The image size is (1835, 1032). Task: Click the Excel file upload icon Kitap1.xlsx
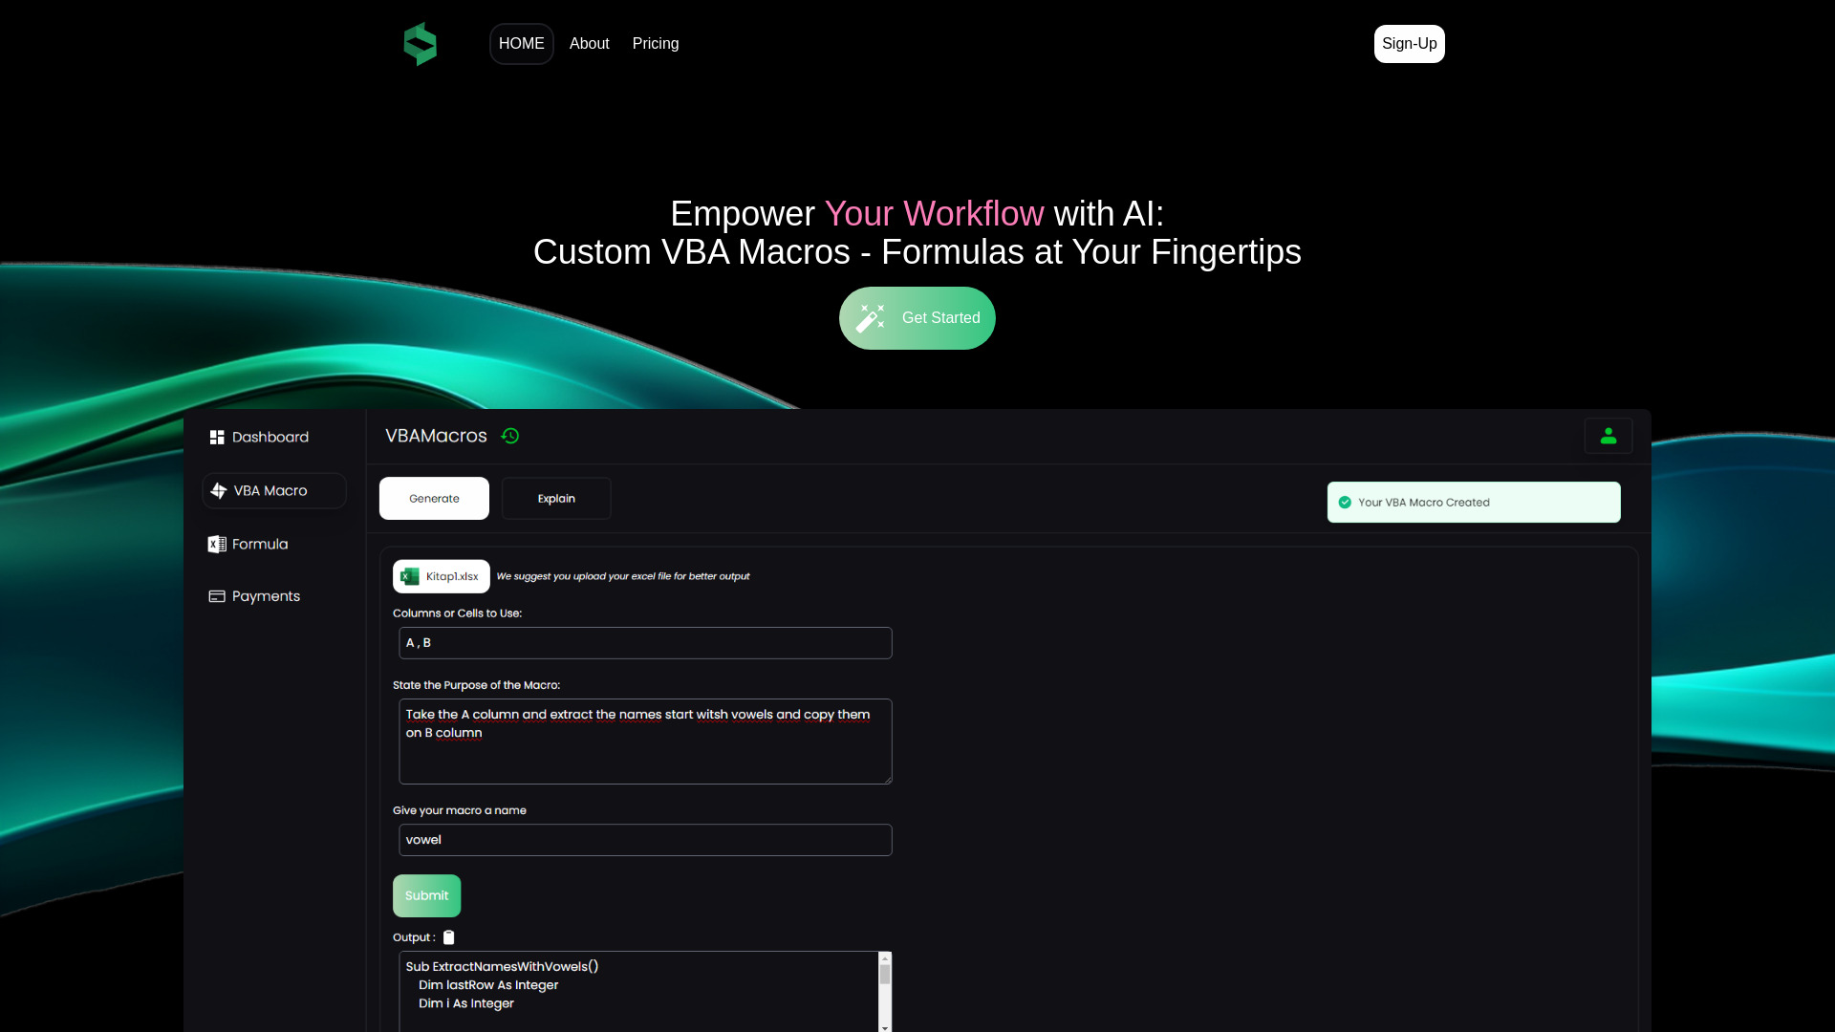(440, 576)
